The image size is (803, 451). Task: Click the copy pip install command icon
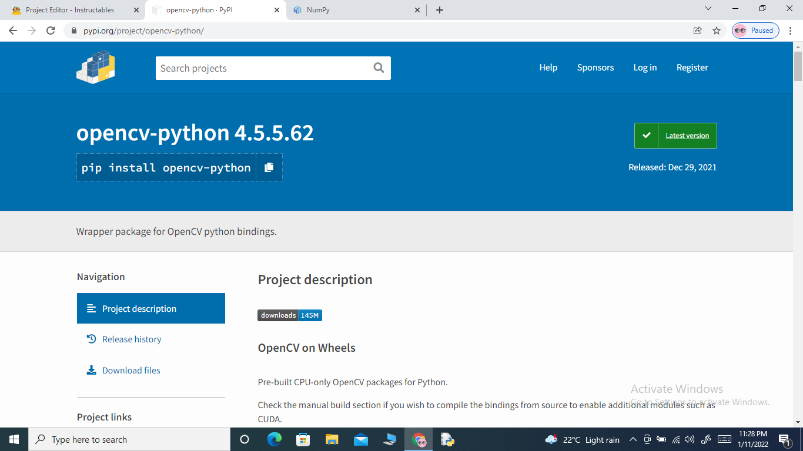(x=269, y=167)
